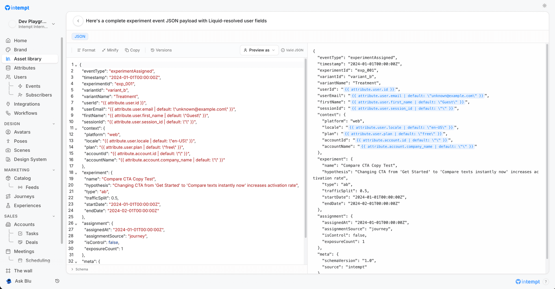The image size is (555, 289).
Task: Fold the "context" block at line 11
Action: click(76, 129)
